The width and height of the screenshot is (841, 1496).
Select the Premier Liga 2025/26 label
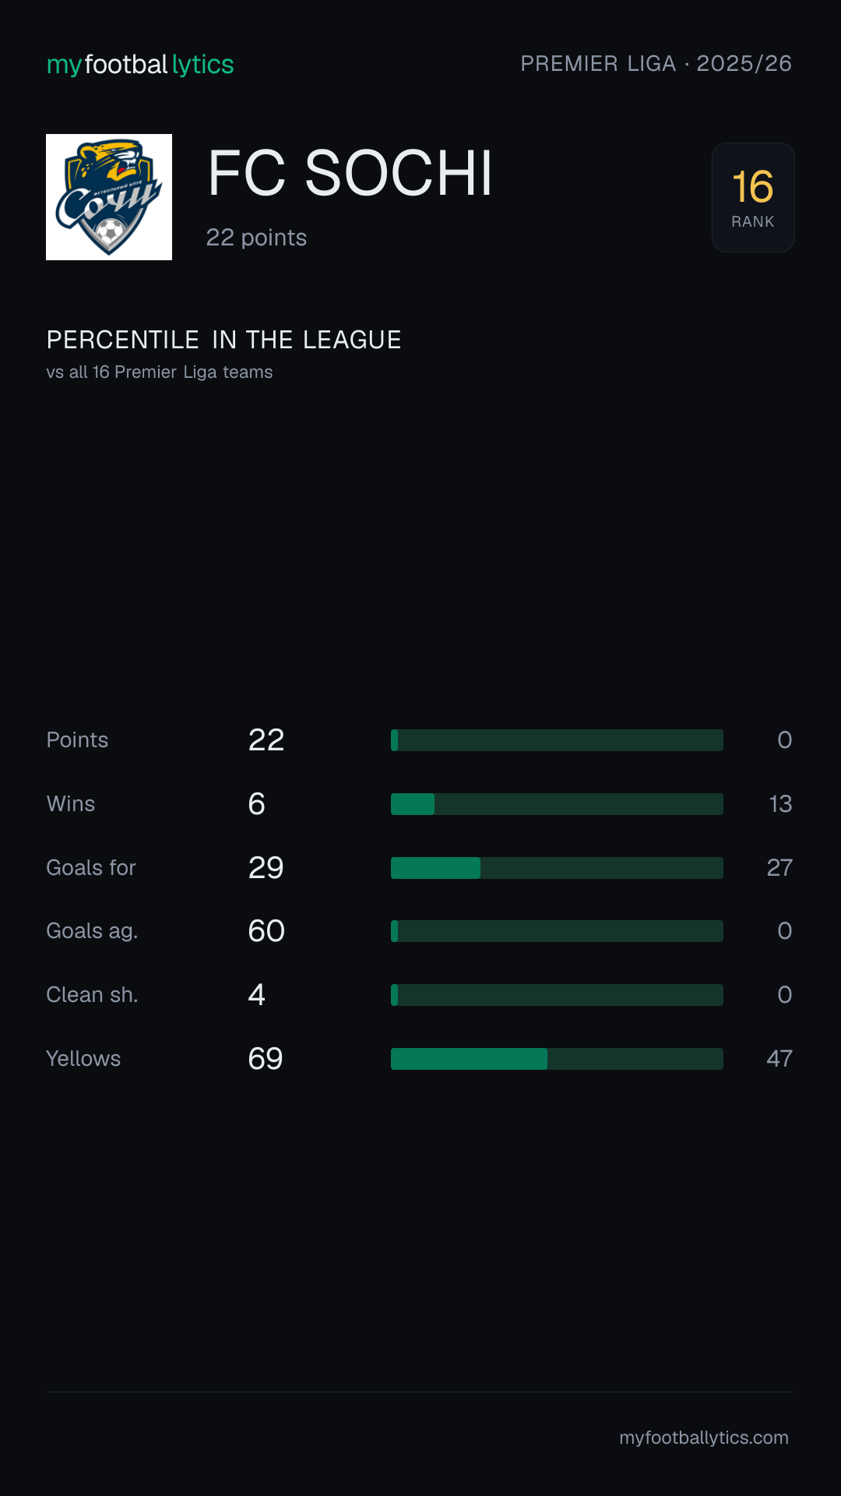pyautogui.click(x=656, y=63)
